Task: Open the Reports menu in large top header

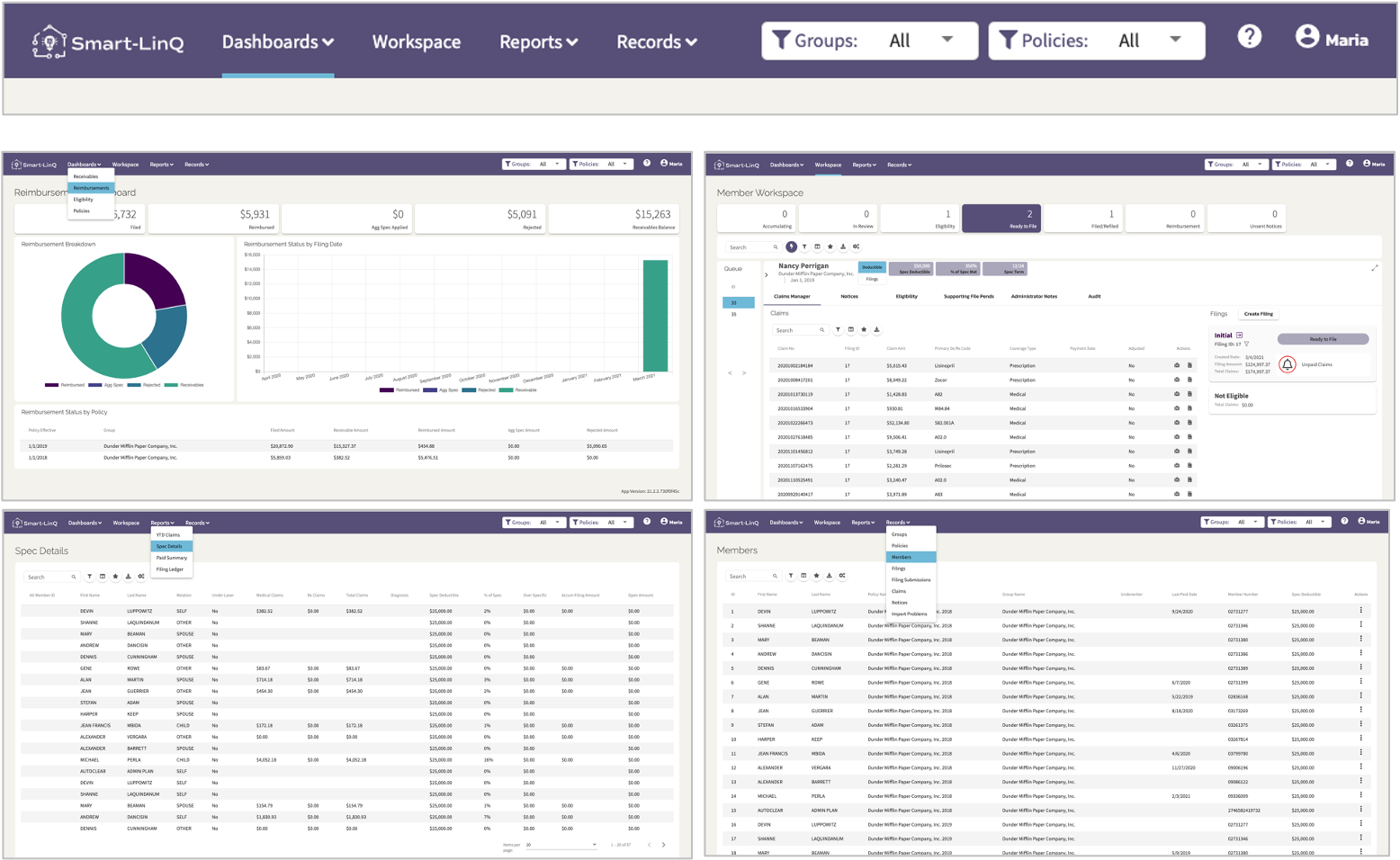Action: pos(538,42)
